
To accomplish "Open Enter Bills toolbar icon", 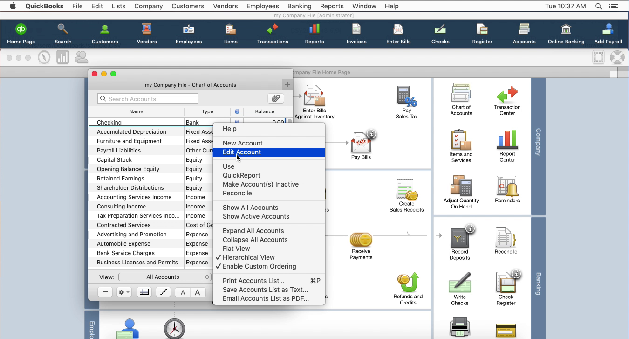I will coord(398,34).
